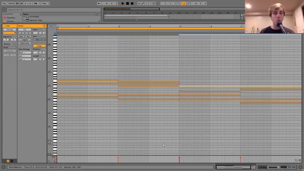Expand the browser item above Dynamic Tube
304x171 pixels.
[x=24, y=17]
